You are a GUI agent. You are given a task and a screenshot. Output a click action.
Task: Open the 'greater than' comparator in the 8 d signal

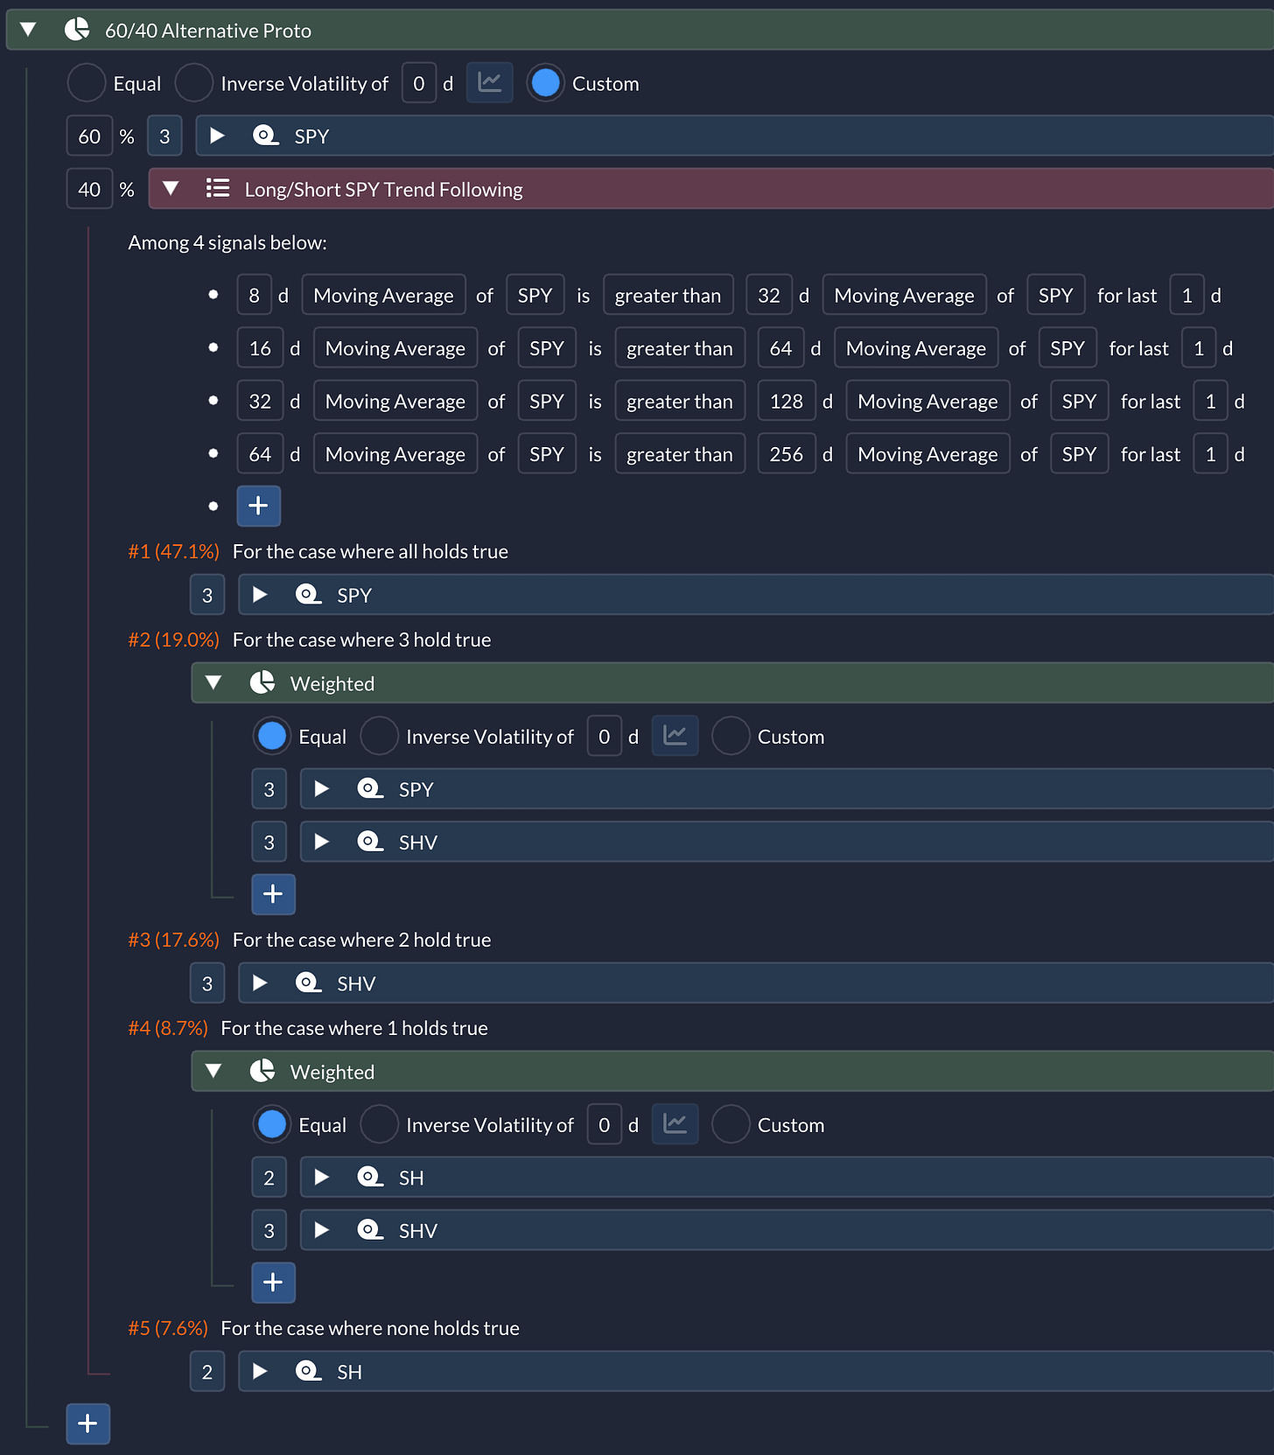click(x=668, y=295)
